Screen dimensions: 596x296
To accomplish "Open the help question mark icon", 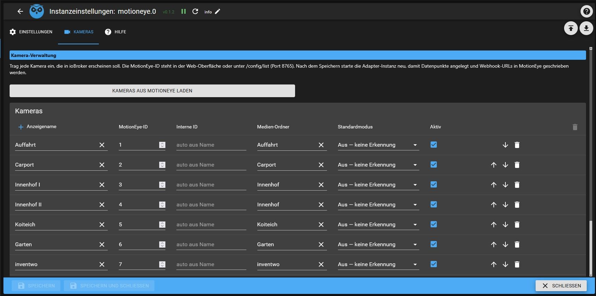I will coord(586,11).
